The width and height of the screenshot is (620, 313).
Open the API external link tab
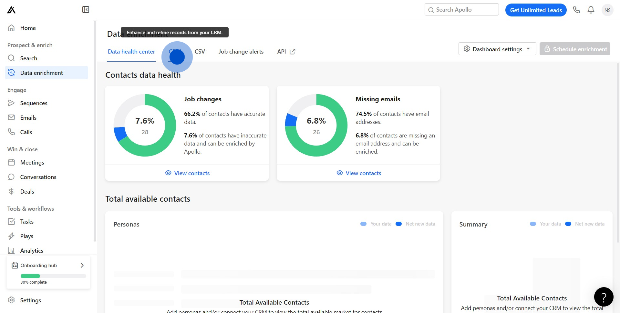(x=286, y=52)
